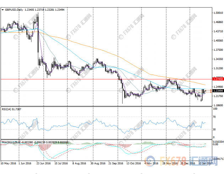Click the 1.50010 price scale label
Viewport: 224px width, 174px height.
[217, 13]
